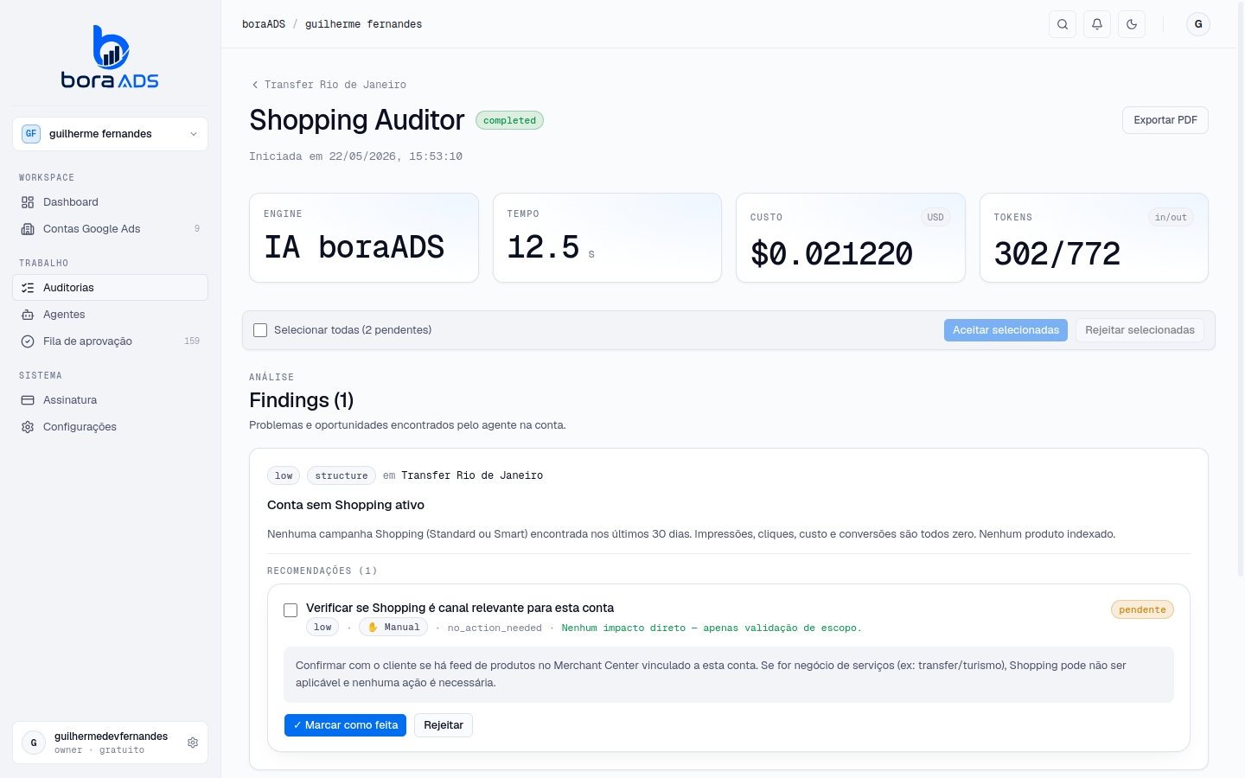Tick the Selecionar todas checkbox

coord(260,330)
